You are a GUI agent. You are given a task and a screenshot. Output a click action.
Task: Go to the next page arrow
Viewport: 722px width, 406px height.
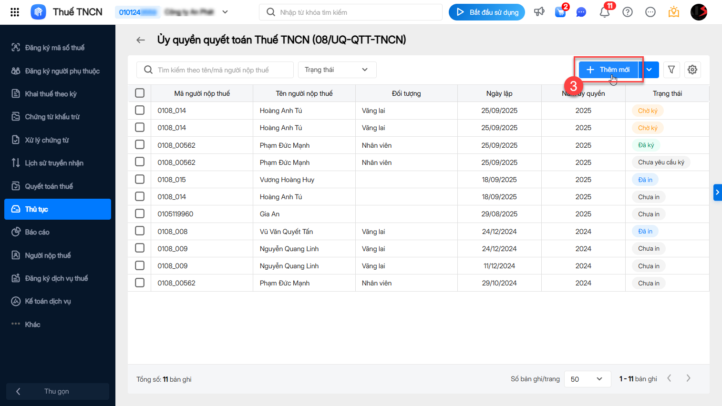(x=688, y=378)
